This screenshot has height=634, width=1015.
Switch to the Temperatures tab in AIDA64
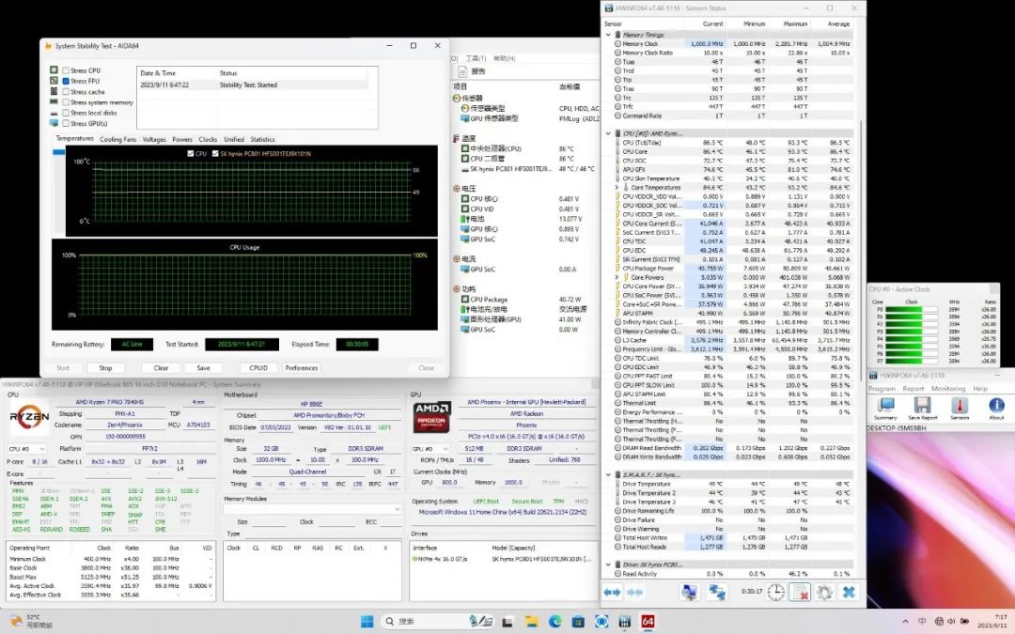[x=74, y=138]
